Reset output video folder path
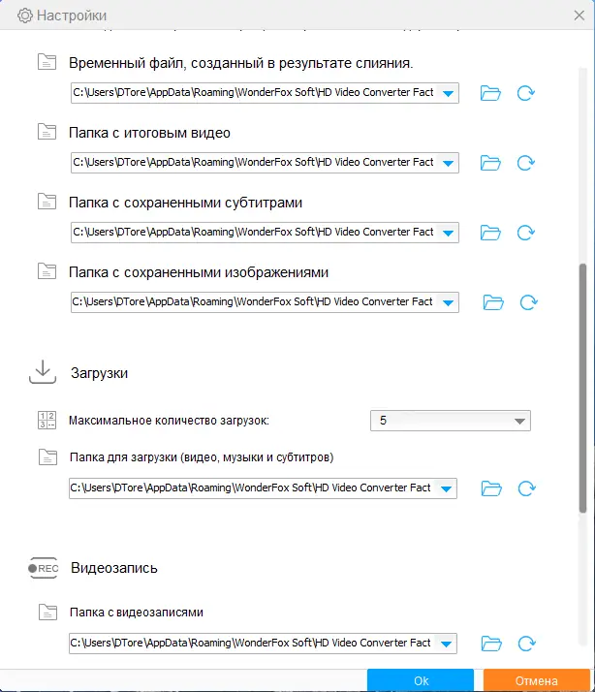The image size is (595, 692). pos(526,163)
